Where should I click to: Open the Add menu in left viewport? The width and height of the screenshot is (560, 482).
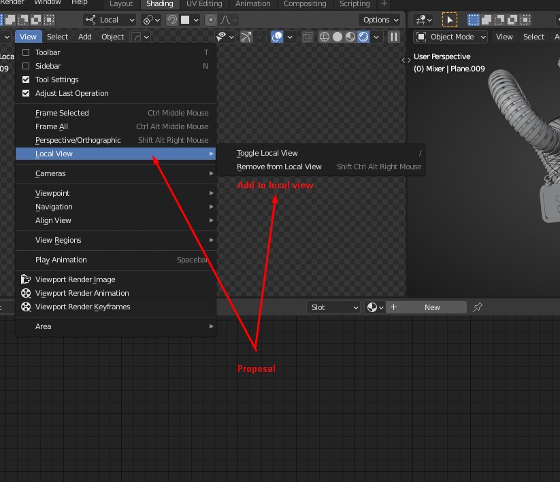pyautogui.click(x=84, y=37)
